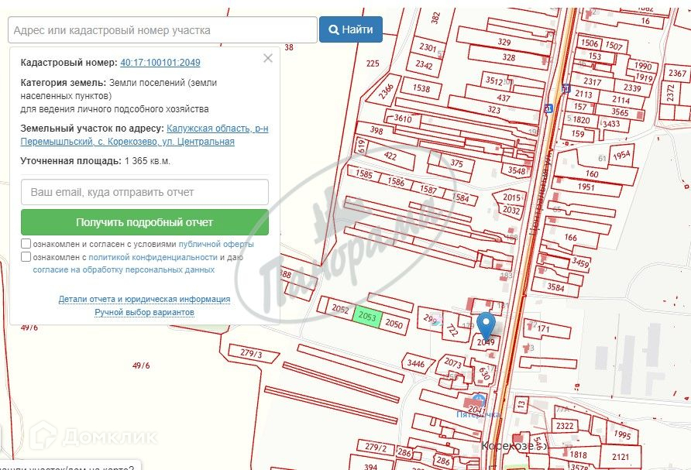
Task: Select parcel 2052 on the map
Action: (340, 309)
